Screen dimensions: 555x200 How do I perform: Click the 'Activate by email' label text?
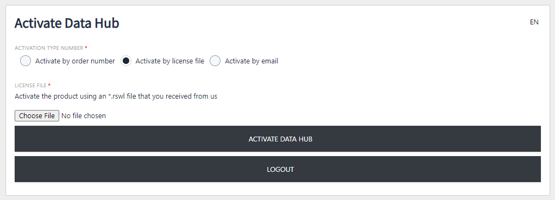(251, 61)
